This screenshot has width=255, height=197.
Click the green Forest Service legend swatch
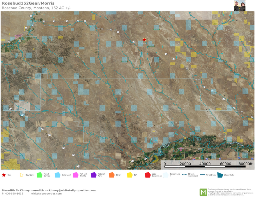point(39,175)
